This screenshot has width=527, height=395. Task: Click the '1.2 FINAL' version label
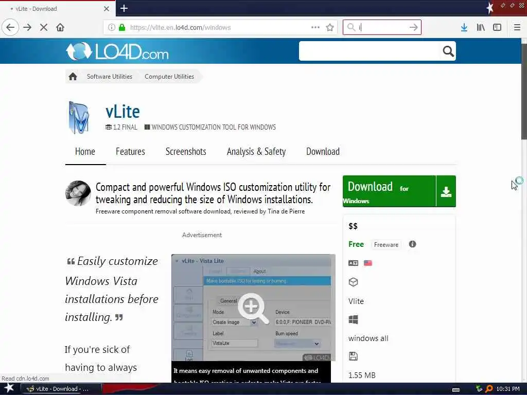tap(121, 127)
